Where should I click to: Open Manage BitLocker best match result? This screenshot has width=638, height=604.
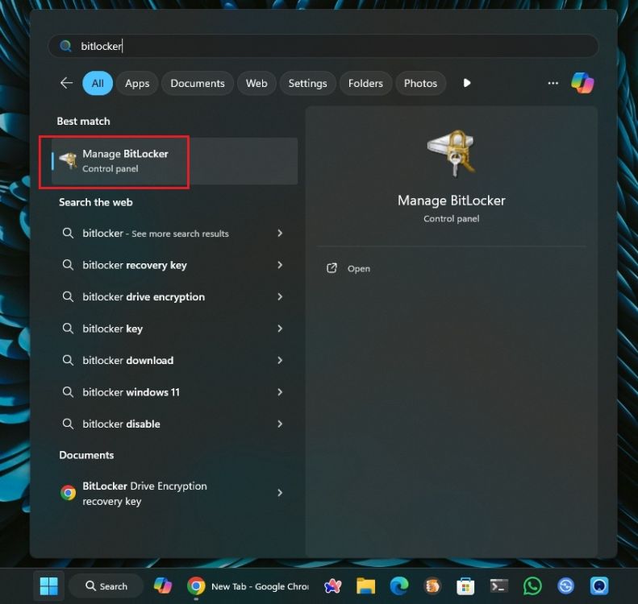[x=125, y=161]
